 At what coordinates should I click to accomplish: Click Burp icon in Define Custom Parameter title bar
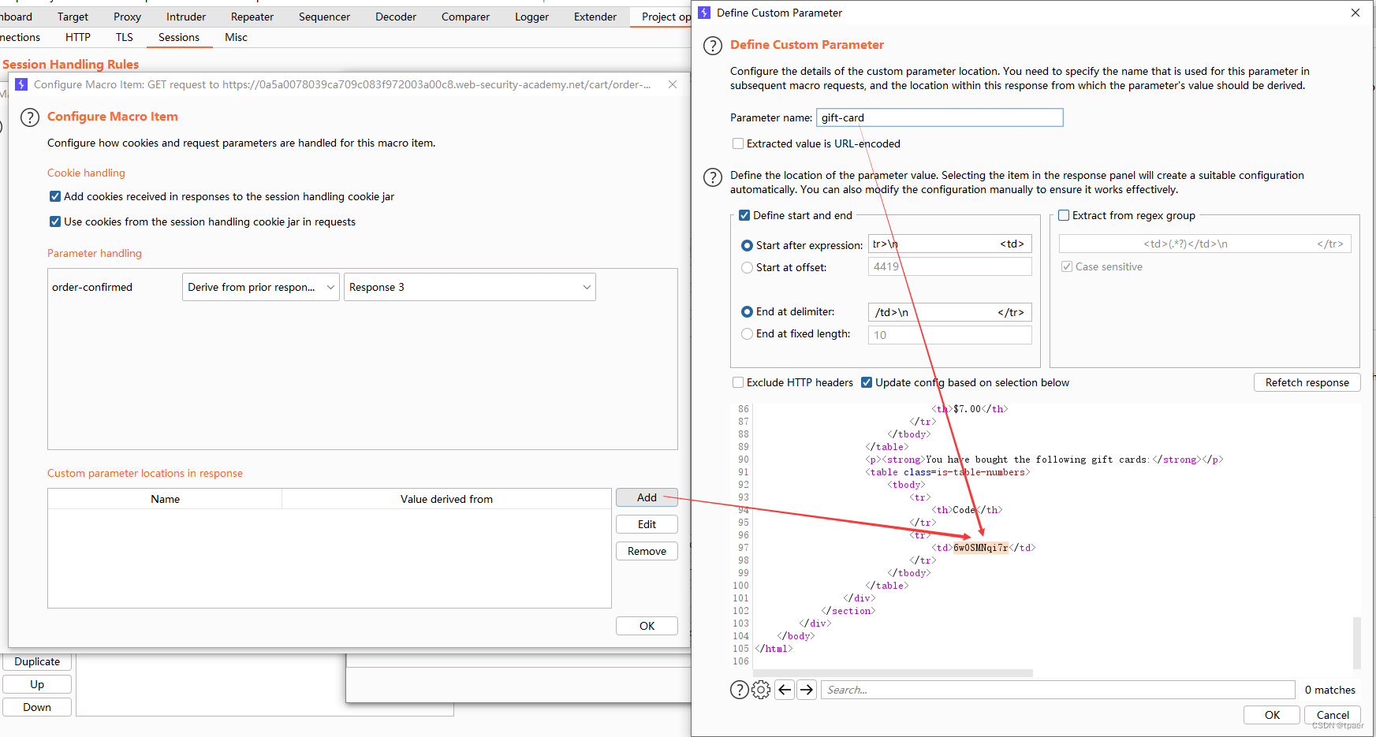point(704,13)
